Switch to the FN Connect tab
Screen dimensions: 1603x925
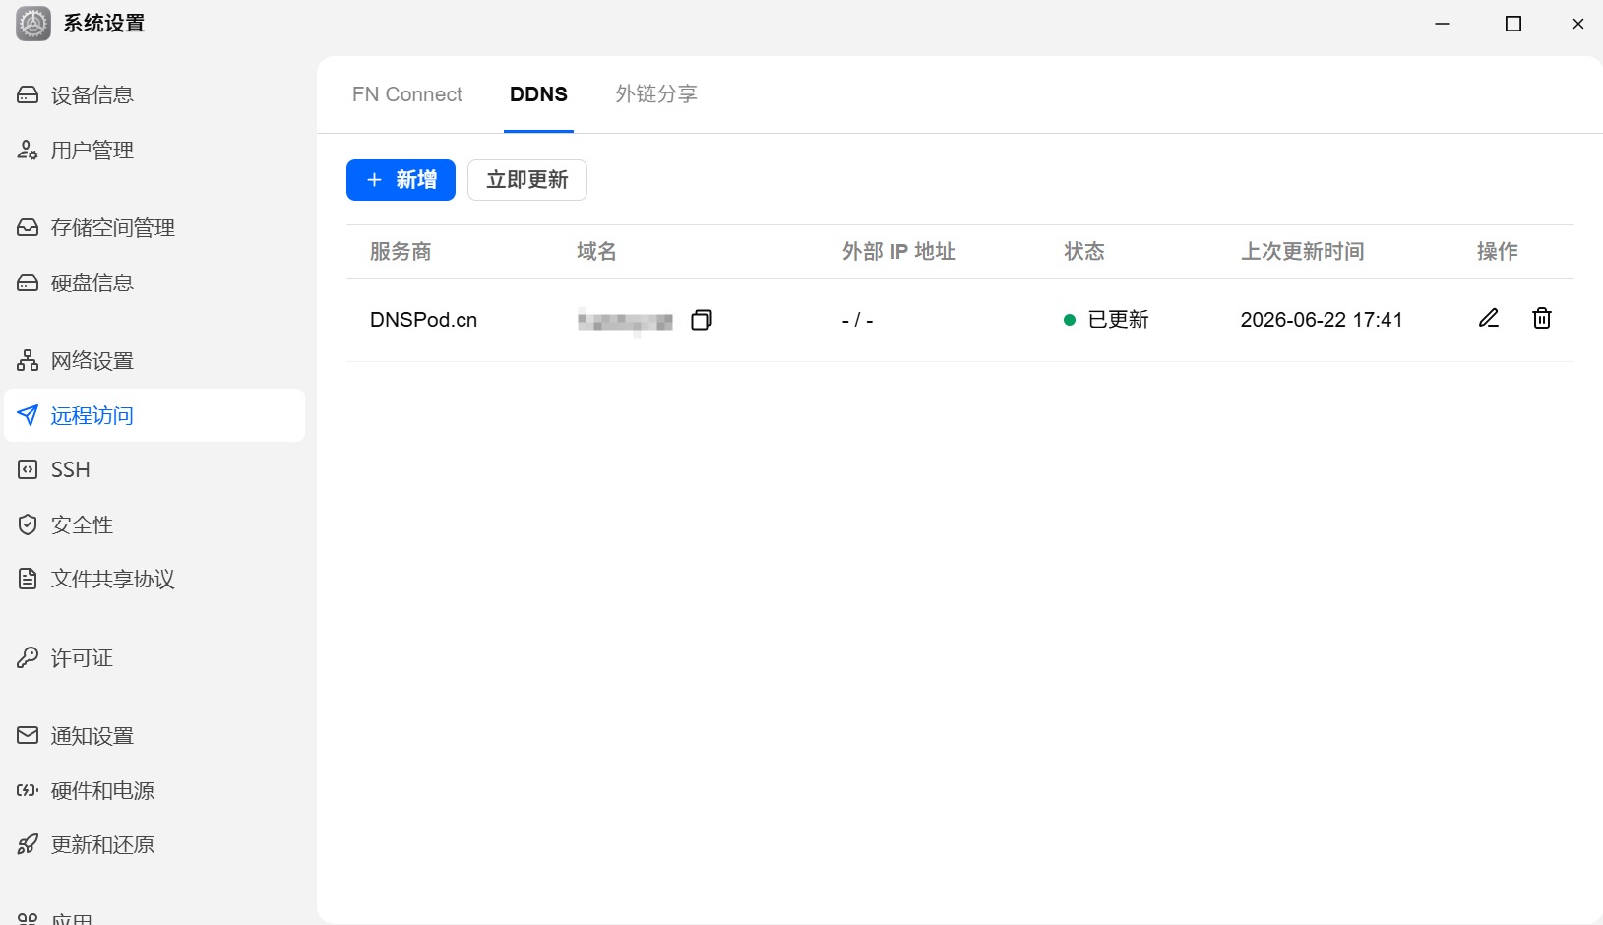click(x=407, y=94)
